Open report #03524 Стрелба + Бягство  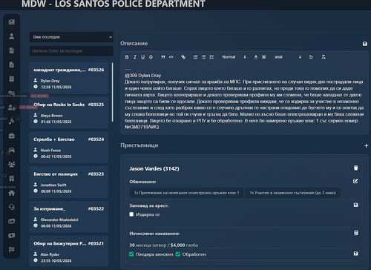click(x=69, y=148)
